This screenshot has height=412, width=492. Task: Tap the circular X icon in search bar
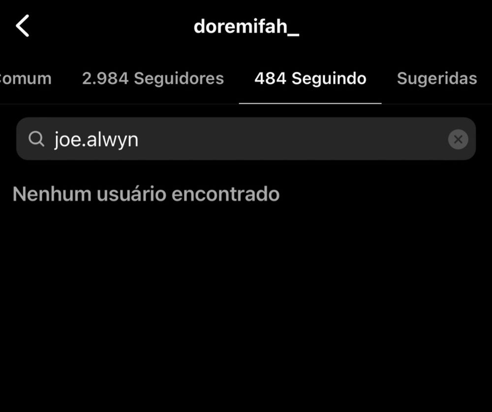click(458, 139)
